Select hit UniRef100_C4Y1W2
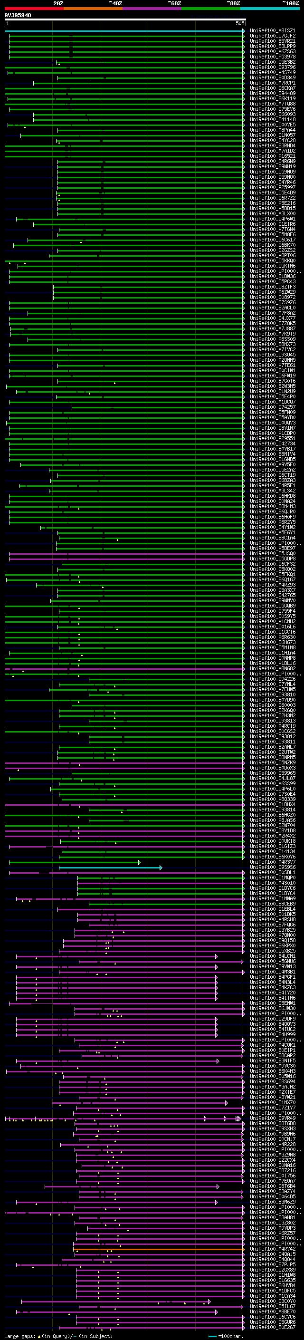 pos(272,528)
